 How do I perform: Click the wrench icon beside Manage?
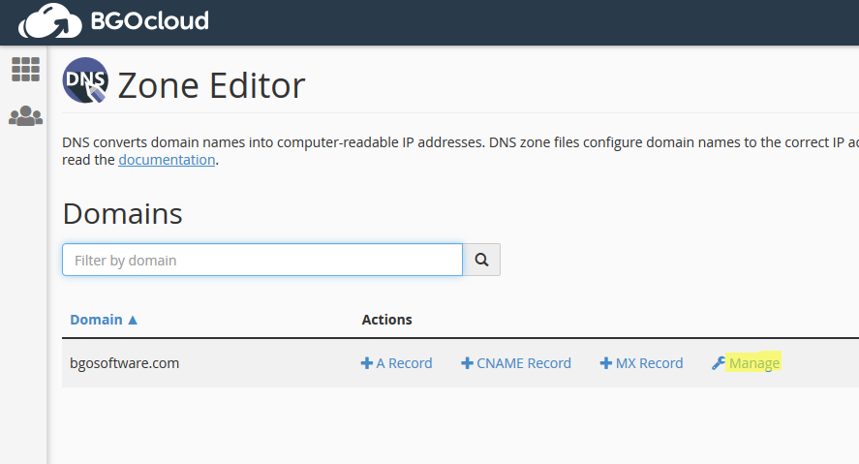(x=719, y=363)
